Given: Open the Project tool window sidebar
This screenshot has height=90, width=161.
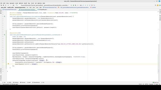Looking at the screenshot, I should [1, 11].
